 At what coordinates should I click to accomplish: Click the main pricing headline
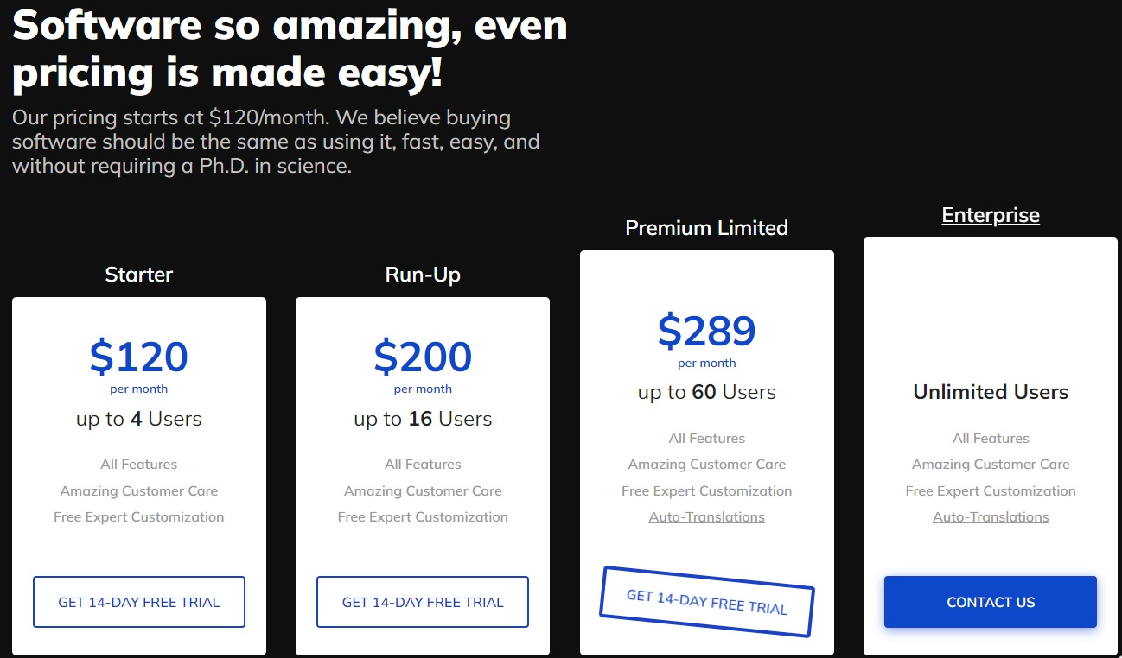[290, 49]
